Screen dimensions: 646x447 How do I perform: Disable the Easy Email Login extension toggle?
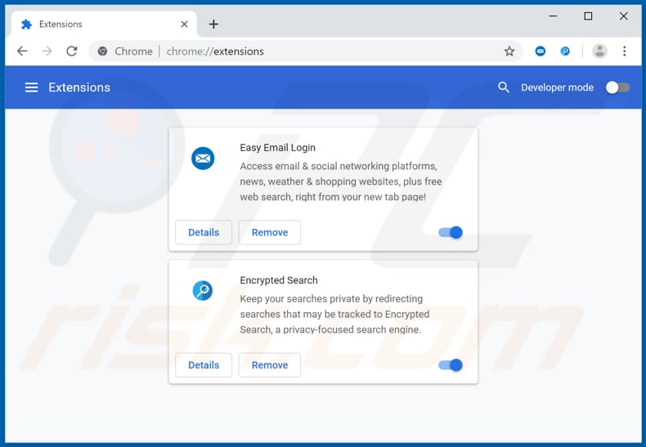coord(451,233)
